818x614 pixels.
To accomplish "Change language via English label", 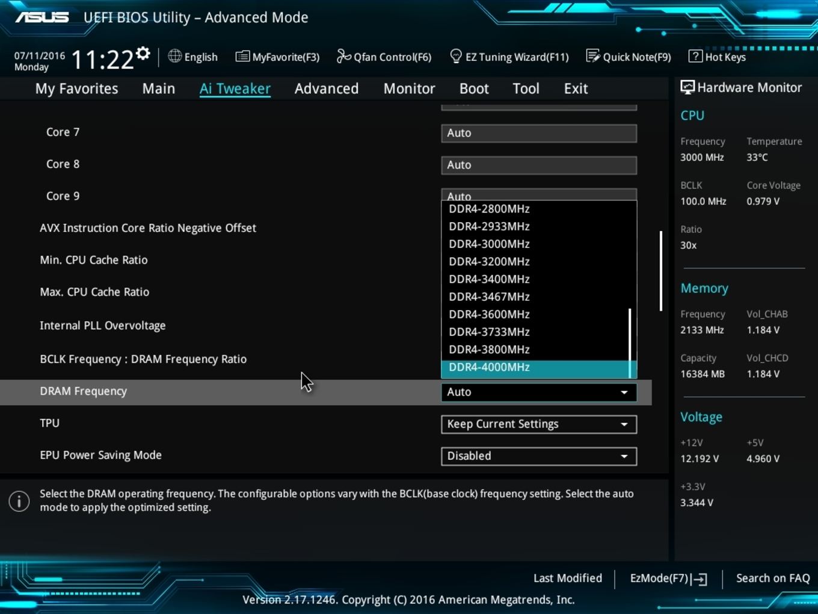I will (201, 57).
